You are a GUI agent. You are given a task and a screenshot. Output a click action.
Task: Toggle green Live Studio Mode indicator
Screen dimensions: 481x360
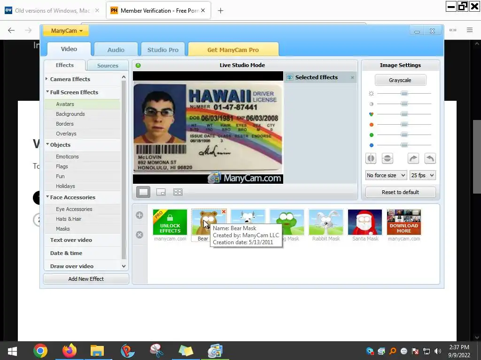click(138, 66)
